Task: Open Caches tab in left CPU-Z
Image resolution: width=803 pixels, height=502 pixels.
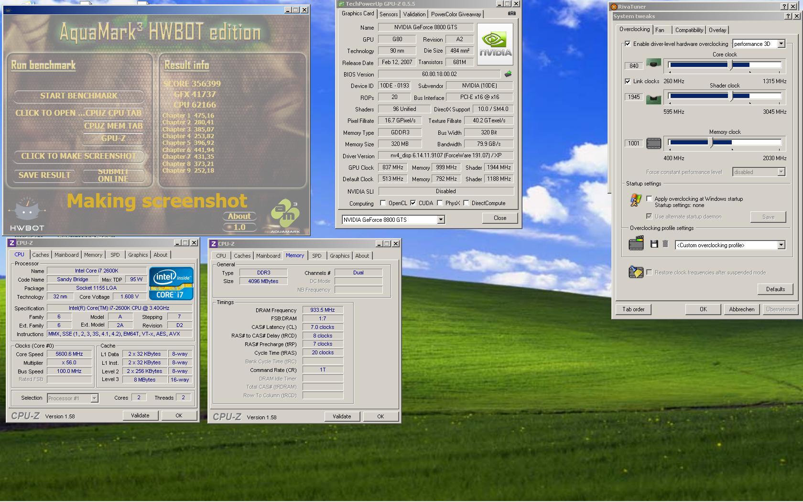Action: pyautogui.click(x=41, y=255)
